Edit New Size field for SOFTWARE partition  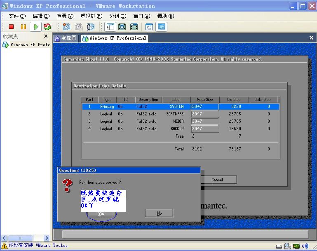[204, 114]
